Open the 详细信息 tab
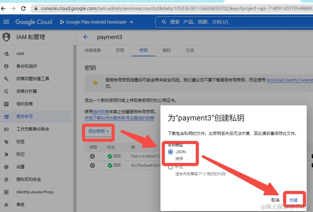The width and height of the screenshot is (313, 212). click(x=93, y=50)
